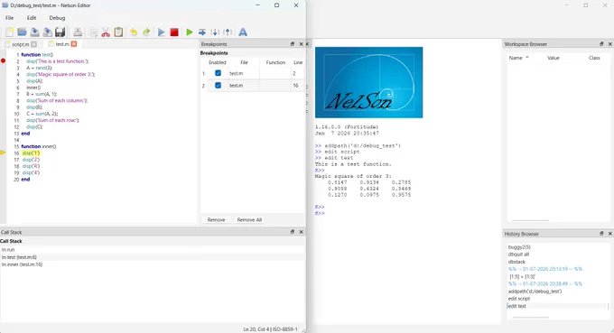Step out of function icon
This screenshot has width=614, height=333.
228,32
